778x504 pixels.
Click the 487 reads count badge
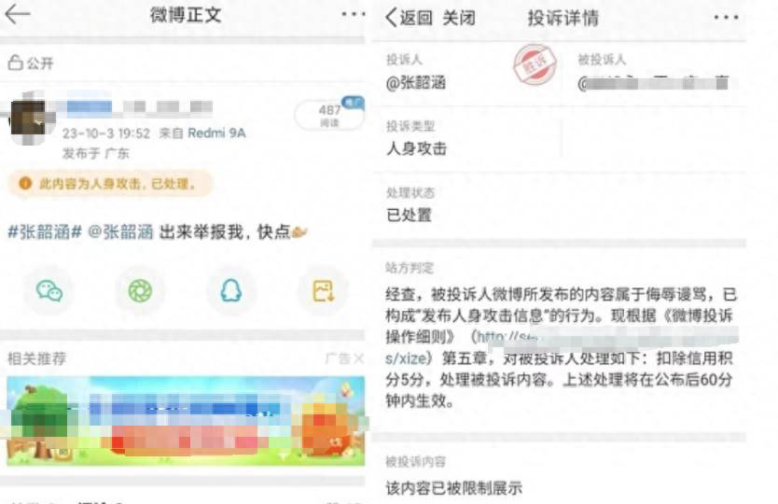tap(329, 115)
